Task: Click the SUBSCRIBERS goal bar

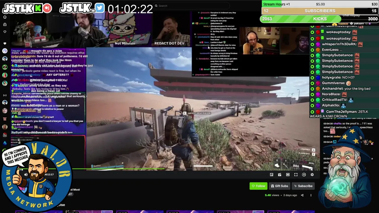Action: (x=320, y=11)
